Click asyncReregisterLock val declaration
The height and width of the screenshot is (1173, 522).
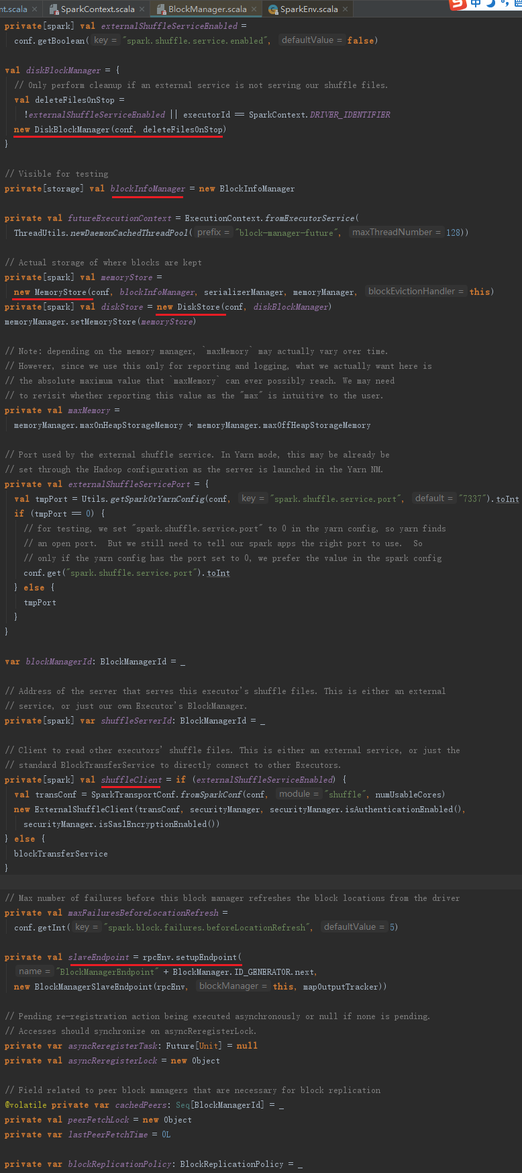tap(113, 1061)
